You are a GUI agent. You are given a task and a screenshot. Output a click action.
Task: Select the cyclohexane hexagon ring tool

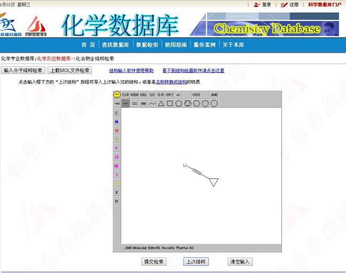coord(196,103)
